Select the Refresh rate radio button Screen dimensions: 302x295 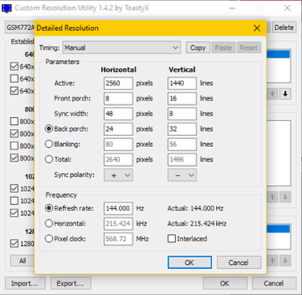pyautogui.click(x=49, y=208)
